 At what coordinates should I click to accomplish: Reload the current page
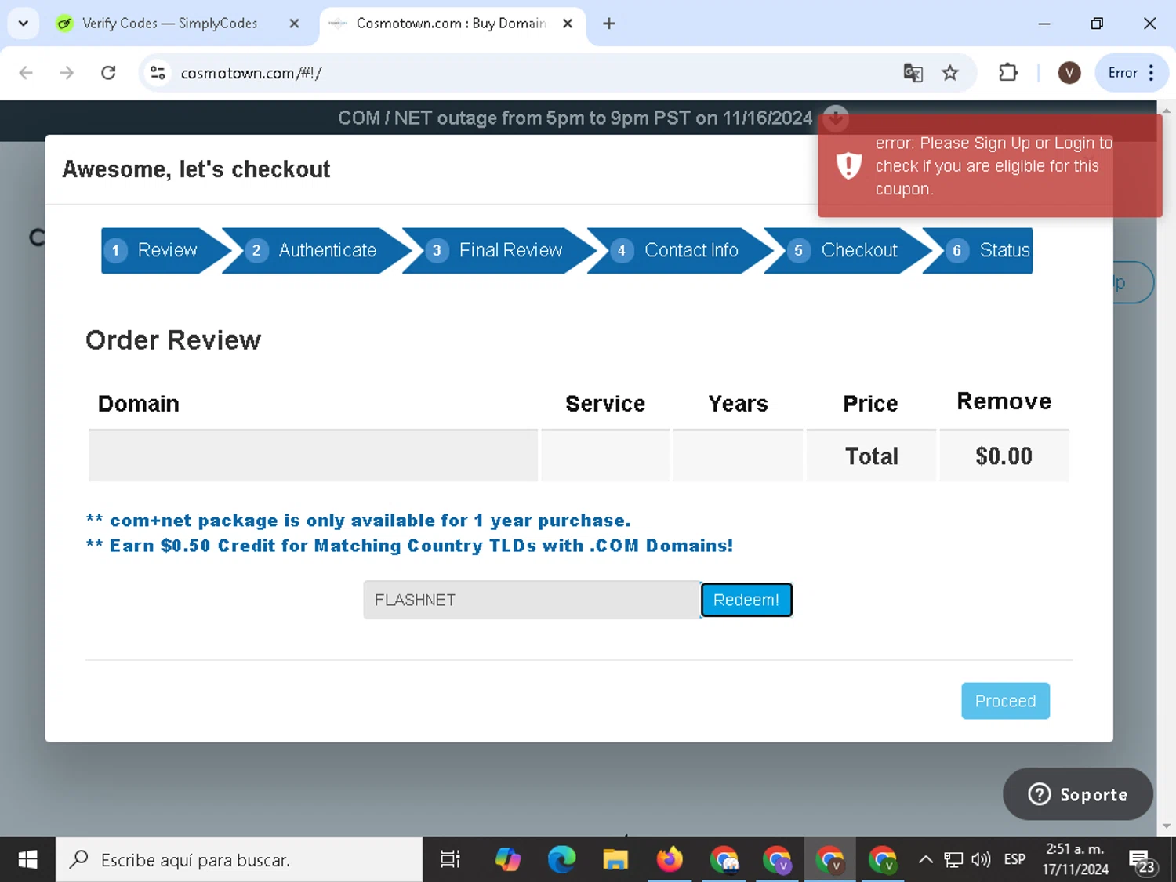click(108, 73)
